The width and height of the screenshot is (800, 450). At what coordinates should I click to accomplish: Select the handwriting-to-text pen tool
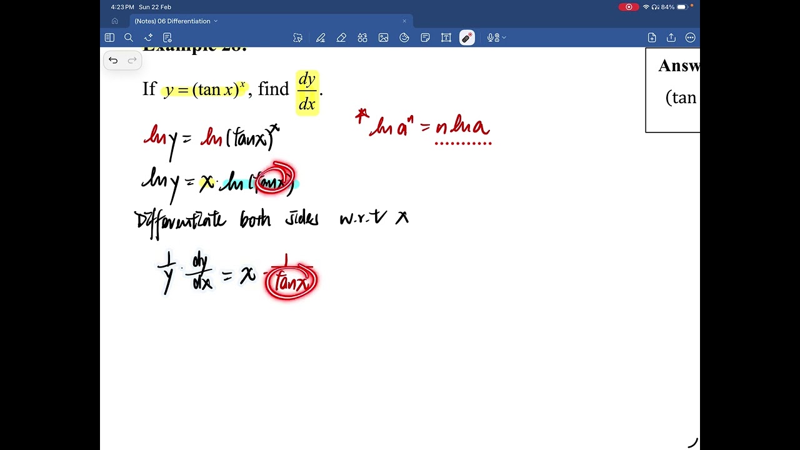point(298,37)
